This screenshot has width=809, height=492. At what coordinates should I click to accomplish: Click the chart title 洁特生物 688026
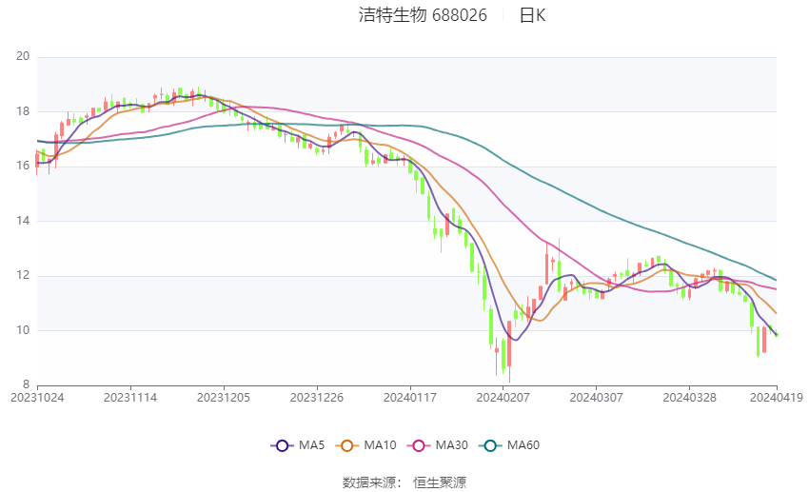coord(423,15)
